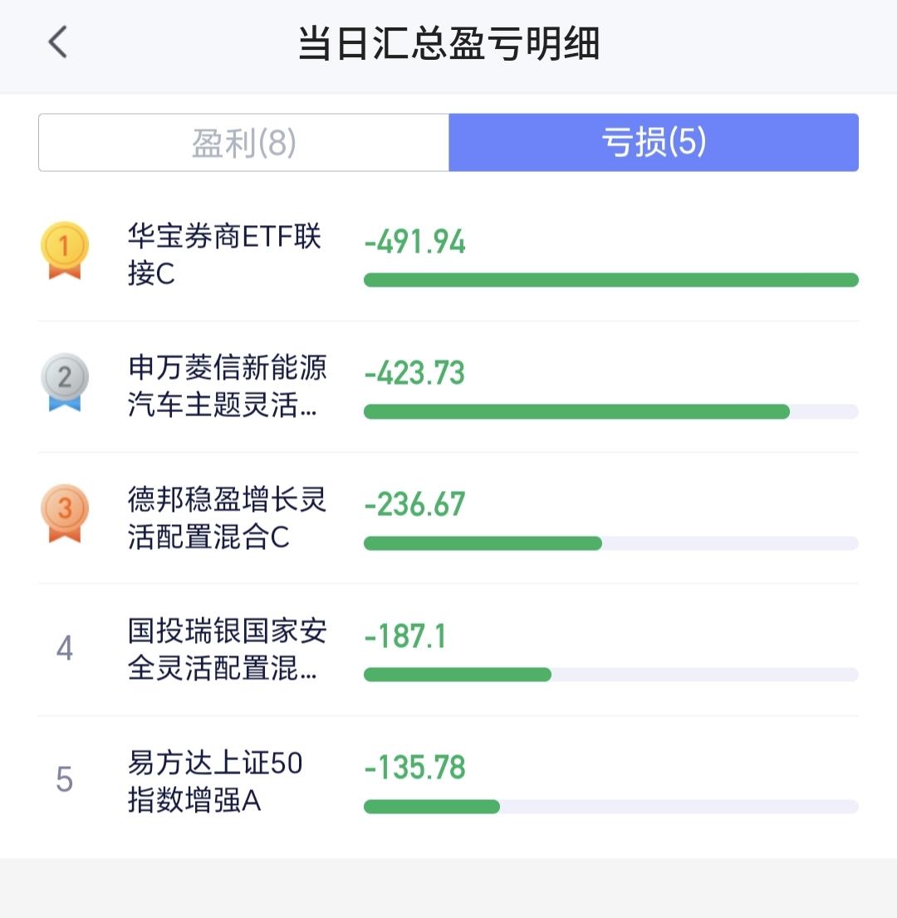This screenshot has height=918, width=897.
Task: Open 国投瑞银国家安全灵活配置 fund entry
Action: [227, 649]
